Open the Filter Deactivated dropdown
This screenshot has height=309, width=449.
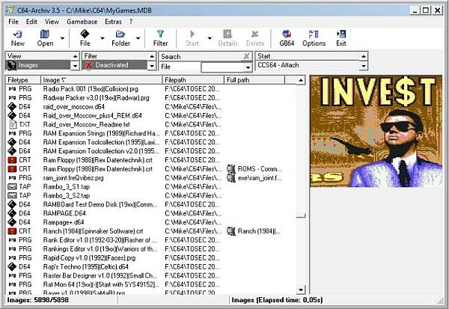click(x=152, y=66)
